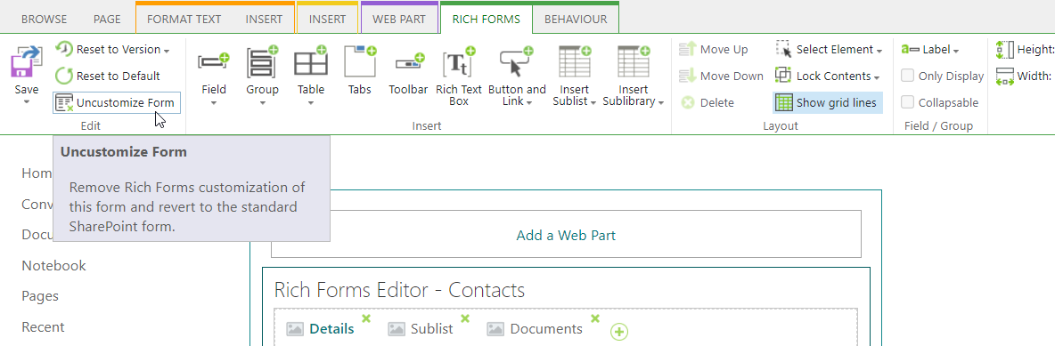Screen dimensions: 1055x346
Task: Click the Height icon
Action: (x=1004, y=49)
